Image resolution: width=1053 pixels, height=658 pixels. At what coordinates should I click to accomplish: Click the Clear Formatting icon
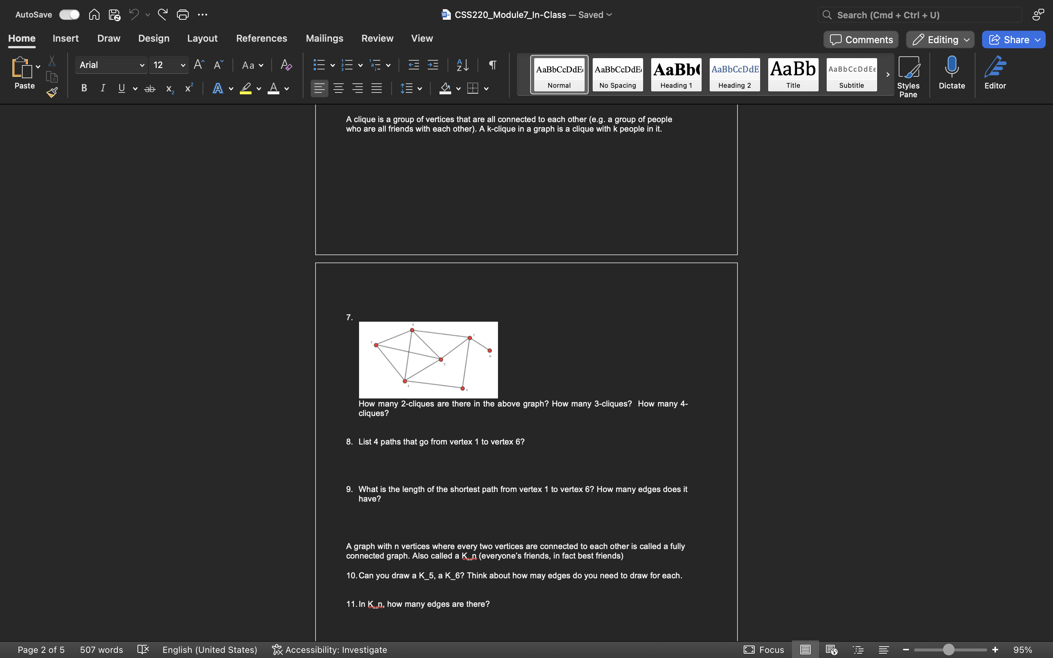coord(286,65)
